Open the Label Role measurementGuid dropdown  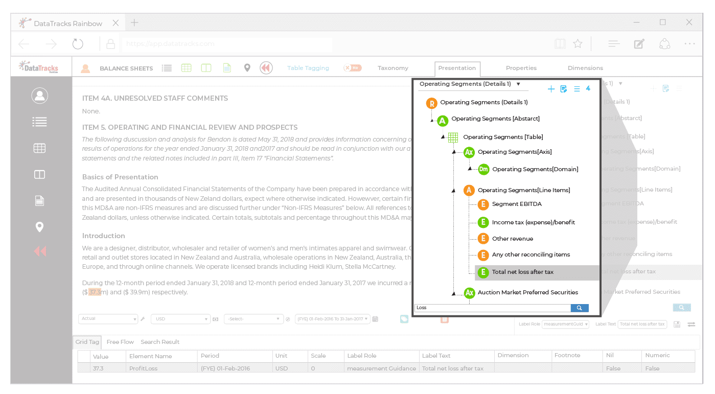[x=566, y=324]
